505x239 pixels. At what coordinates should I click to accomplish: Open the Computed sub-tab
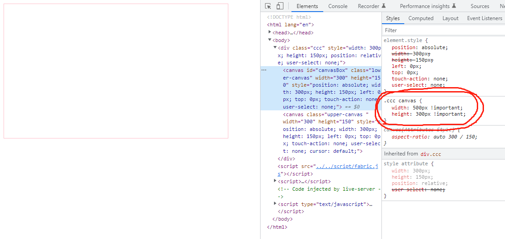(x=421, y=18)
